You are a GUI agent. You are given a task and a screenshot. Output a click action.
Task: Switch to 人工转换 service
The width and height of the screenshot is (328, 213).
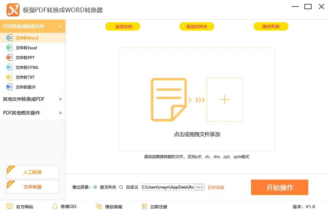coord(32,172)
